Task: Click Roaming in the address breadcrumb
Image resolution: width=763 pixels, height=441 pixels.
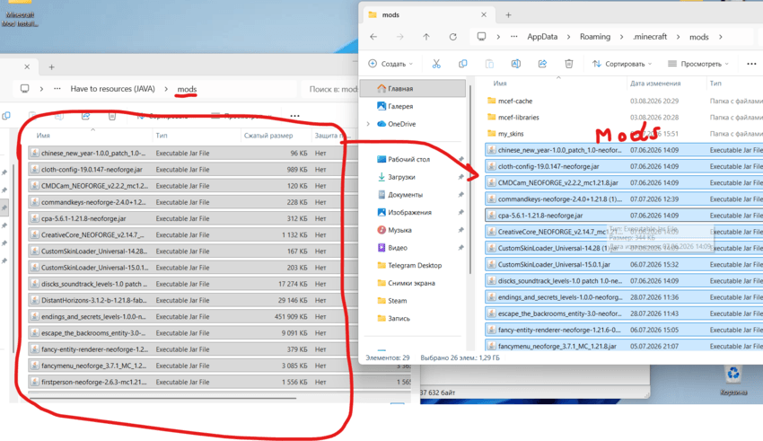Action: pos(594,37)
